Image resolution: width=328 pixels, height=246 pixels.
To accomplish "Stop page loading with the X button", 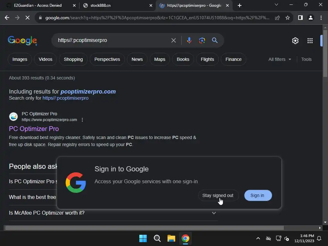I will (x=28, y=18).
